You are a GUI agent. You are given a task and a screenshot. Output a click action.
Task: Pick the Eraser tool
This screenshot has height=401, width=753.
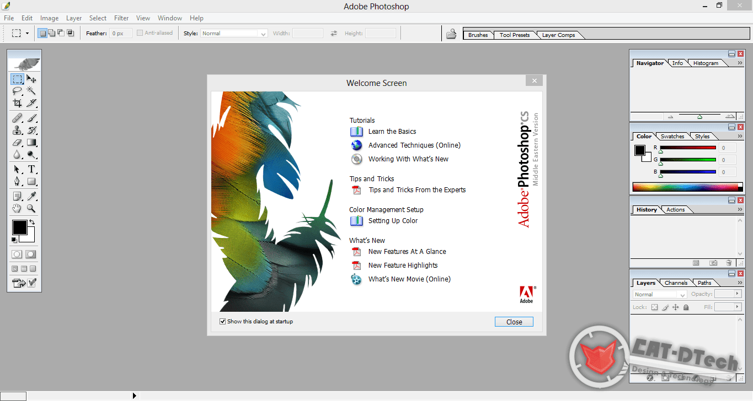click(x=17, y=142)
